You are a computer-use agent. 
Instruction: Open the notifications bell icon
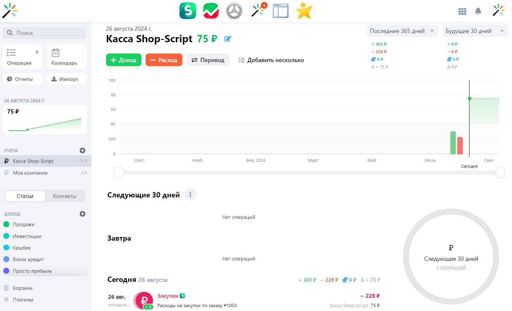[x=478, y=11]
